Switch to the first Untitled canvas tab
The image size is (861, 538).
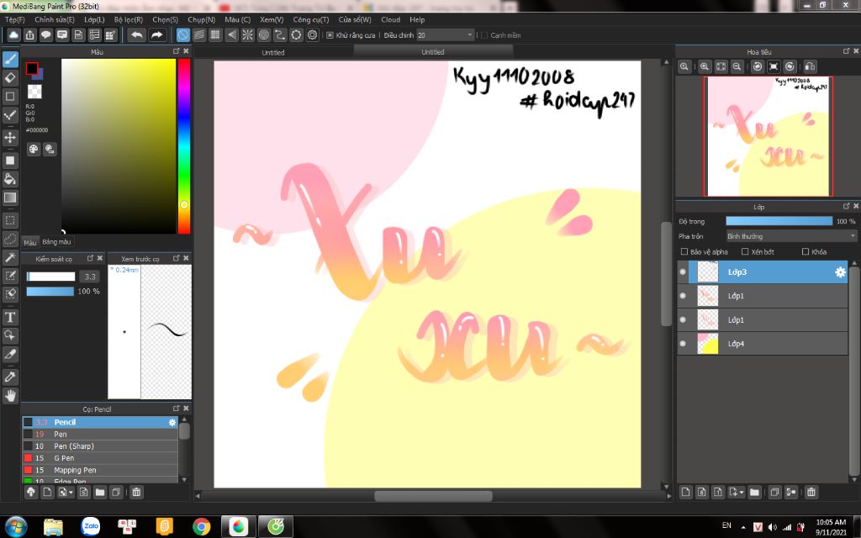click(273, 52)
